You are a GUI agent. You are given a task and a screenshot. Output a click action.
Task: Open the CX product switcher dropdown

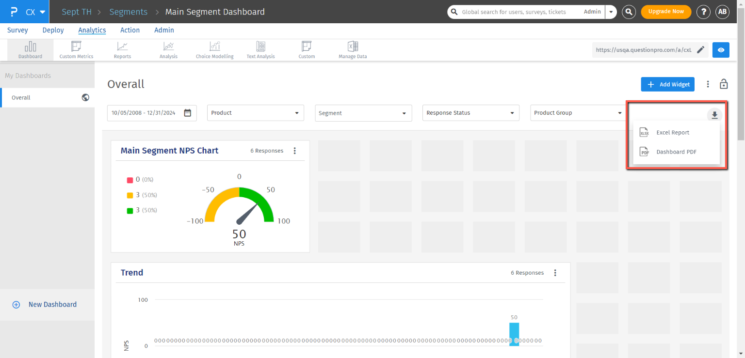36,12
